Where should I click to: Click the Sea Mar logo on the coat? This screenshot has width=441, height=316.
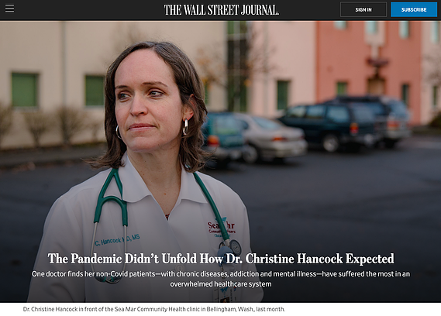point(221,227)
